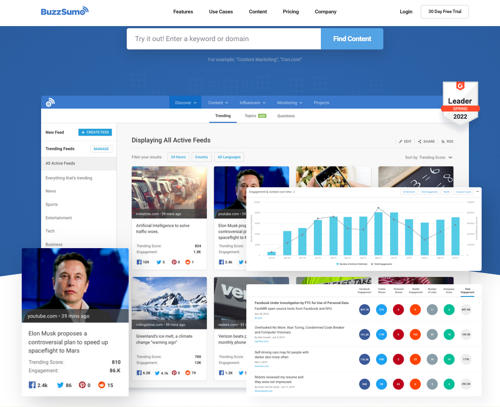Select Everything that's trending feed

point(69,178)
